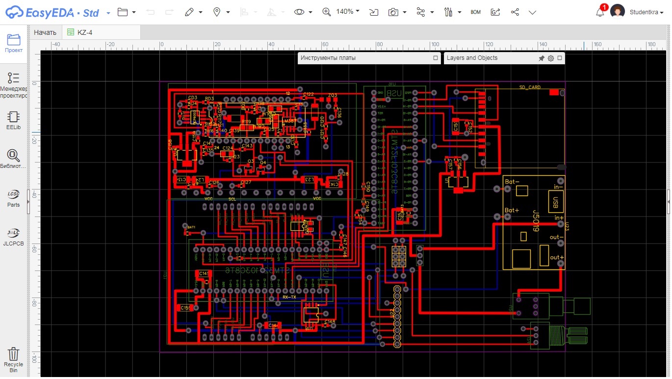Expand the toolbar more chevron
The width and height of the screenshot is (672, 379).
pyautogui.click(x=532, y=12)
